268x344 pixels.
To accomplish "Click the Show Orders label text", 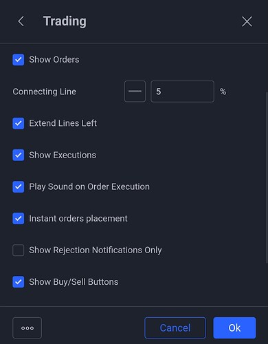I will coord(54,60).
